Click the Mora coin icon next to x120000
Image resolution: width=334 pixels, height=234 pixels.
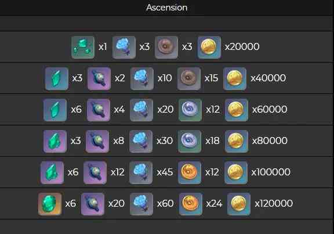click(239, 204)
